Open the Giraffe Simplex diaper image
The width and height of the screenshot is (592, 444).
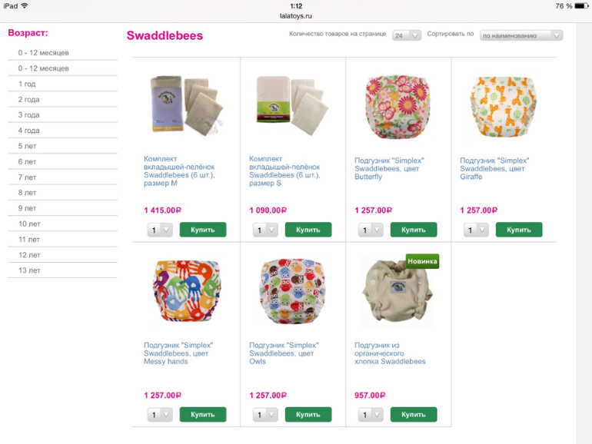point(504,106)
